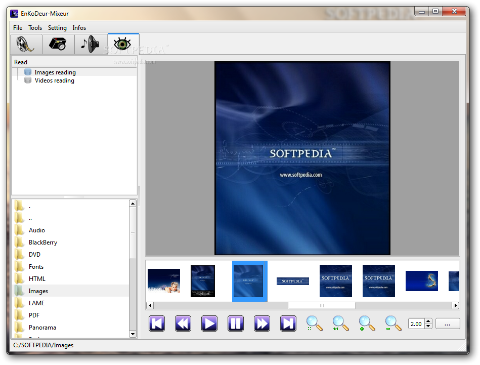Click the main Softpedia preview image
Viewport: 480px width, 365px height.
click(x=302, y=158)
